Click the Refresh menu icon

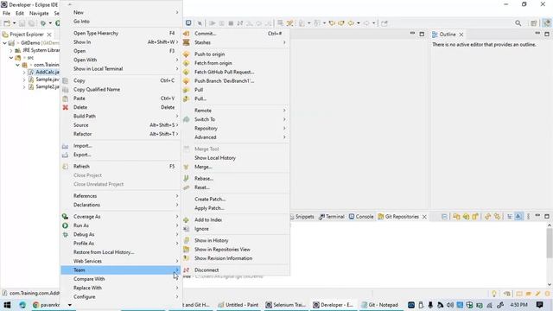pyautogui.click(x=66, y=167)
